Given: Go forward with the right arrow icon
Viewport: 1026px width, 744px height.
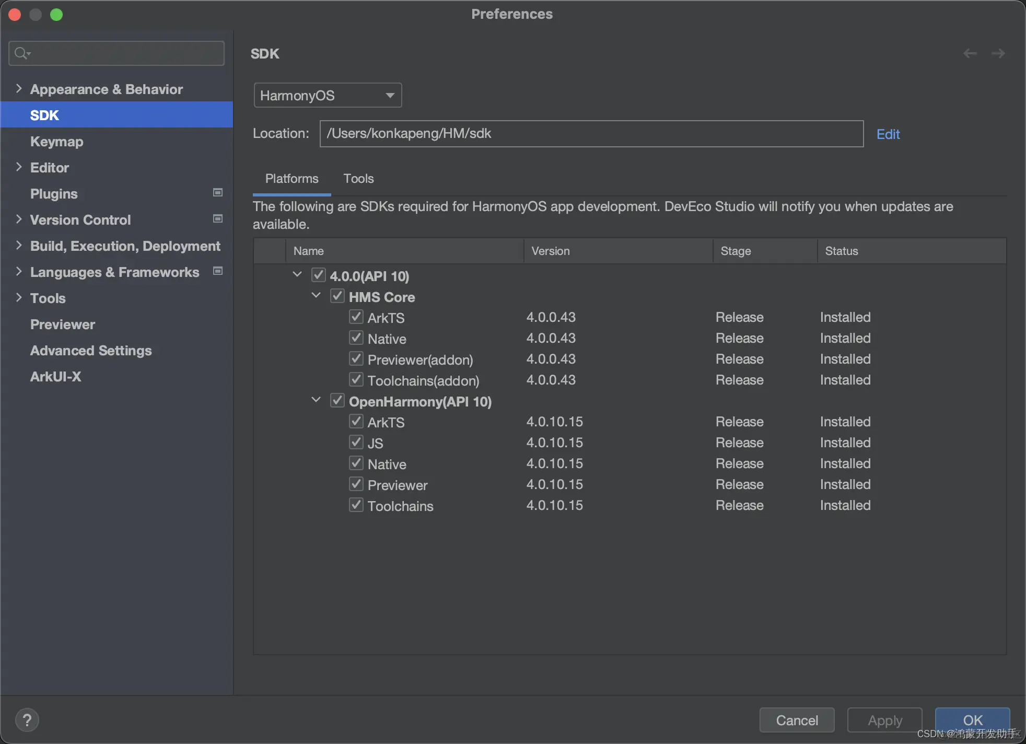Looking at the screenshot, I should pyautogui.click(x=998, y=53).
